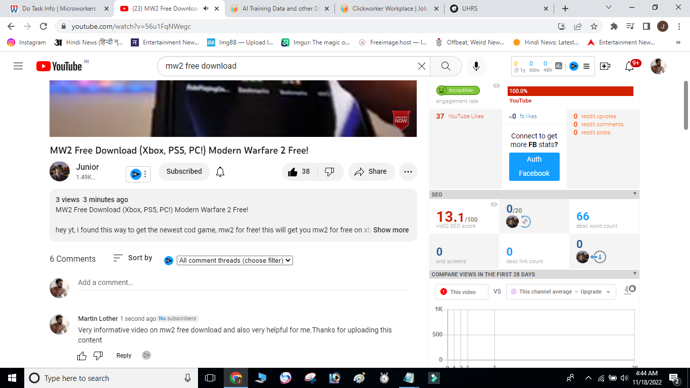Screen dimensions: 690x388
Task: Open Chrome extensions puzzle icon
Action: tap(614, 26)
